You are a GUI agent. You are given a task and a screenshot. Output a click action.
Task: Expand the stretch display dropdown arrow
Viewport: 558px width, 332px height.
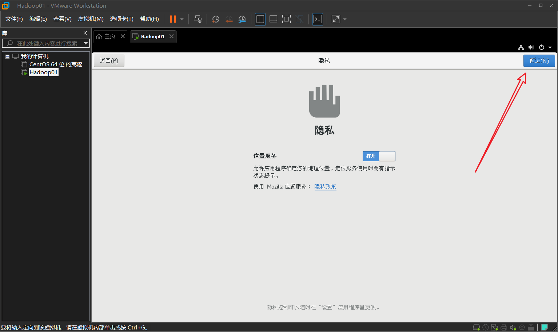click(x=345, y=19)
